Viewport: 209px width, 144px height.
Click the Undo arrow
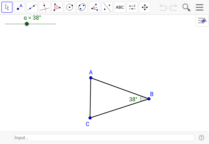pos(163,7)
